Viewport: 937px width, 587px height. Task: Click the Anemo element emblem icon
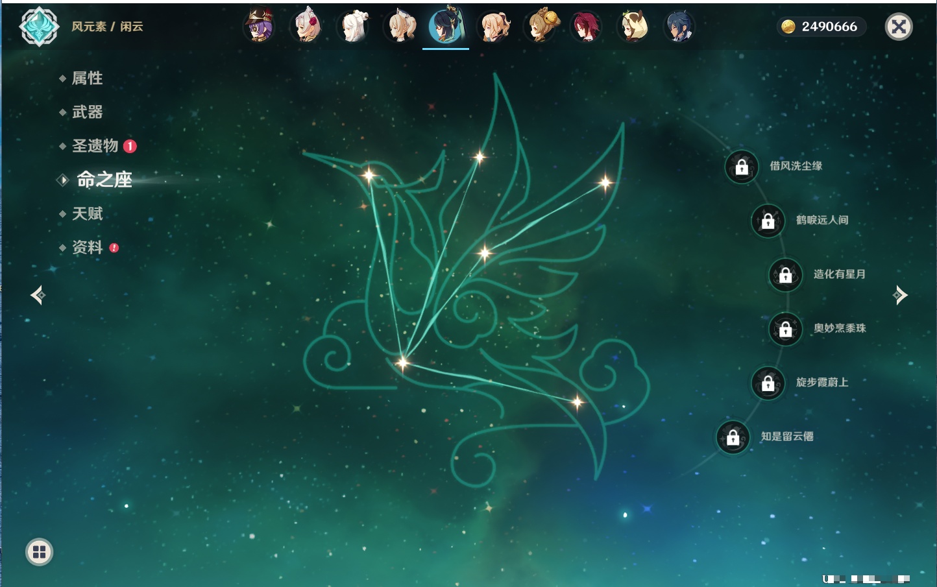click(x=39, y=27)
